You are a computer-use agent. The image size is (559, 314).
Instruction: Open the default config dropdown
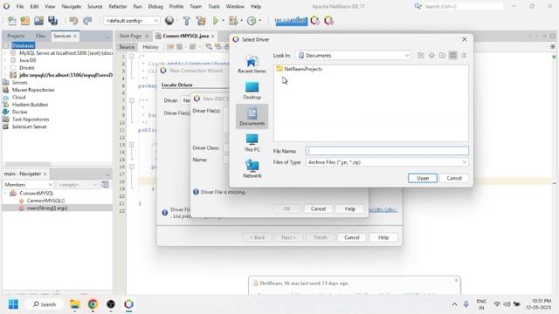tap(131, 21)
